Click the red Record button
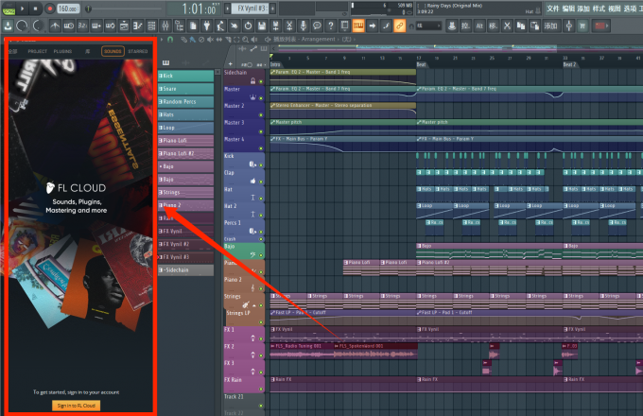Viewport: 643px width, 416px height. coord(49,8)
